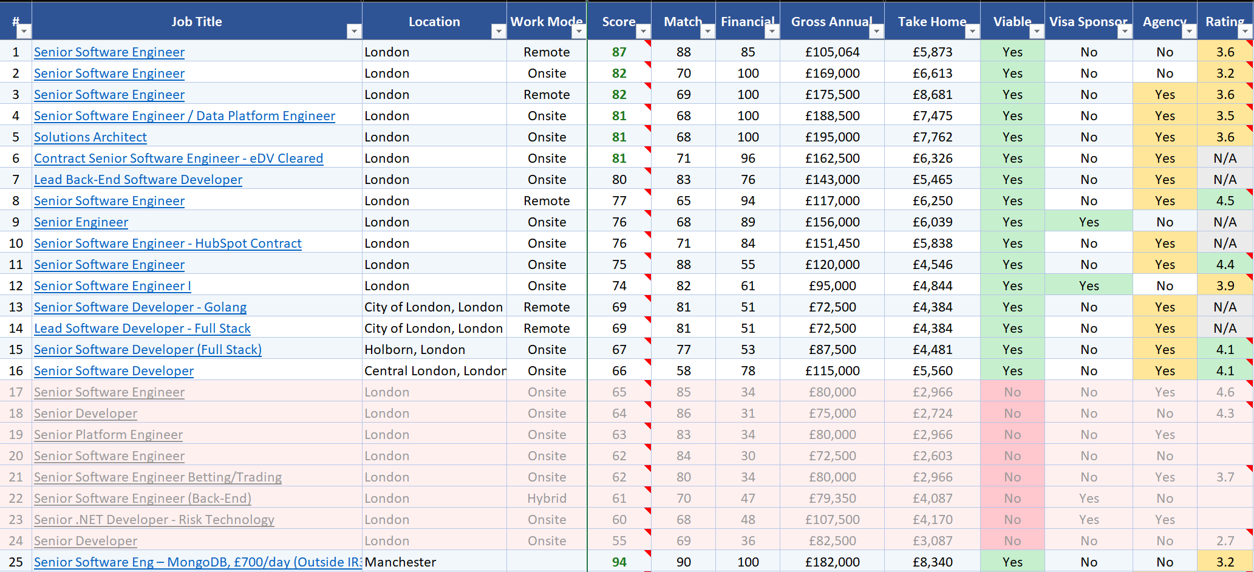Select the green 87 score cell

click(619, 52)
